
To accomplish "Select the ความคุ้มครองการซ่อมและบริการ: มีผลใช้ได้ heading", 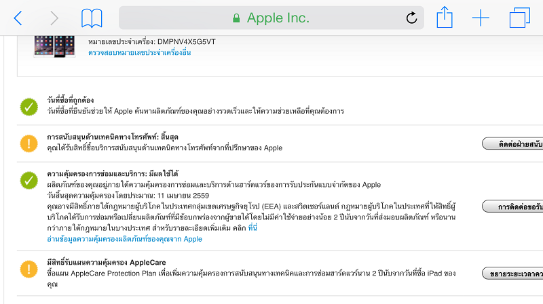I will click(x=113, y=174).
